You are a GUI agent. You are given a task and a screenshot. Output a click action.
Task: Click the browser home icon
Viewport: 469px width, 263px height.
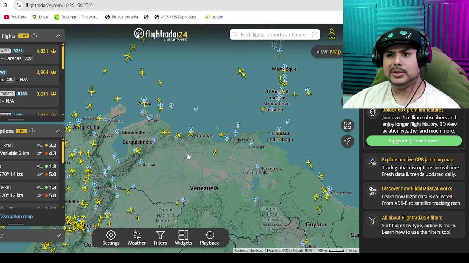tap(5, 5)
